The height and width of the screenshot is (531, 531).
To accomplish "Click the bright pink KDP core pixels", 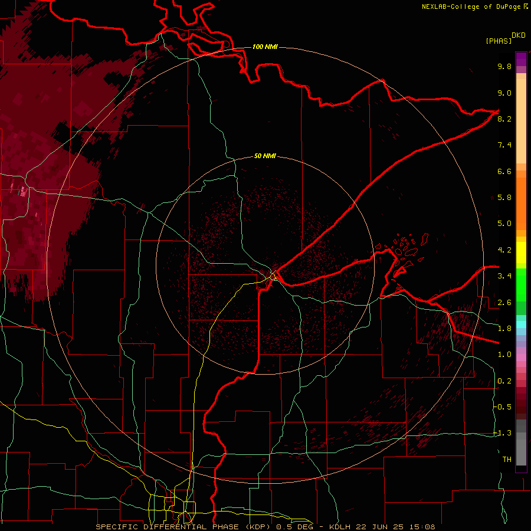I will [x=24, y=191].
